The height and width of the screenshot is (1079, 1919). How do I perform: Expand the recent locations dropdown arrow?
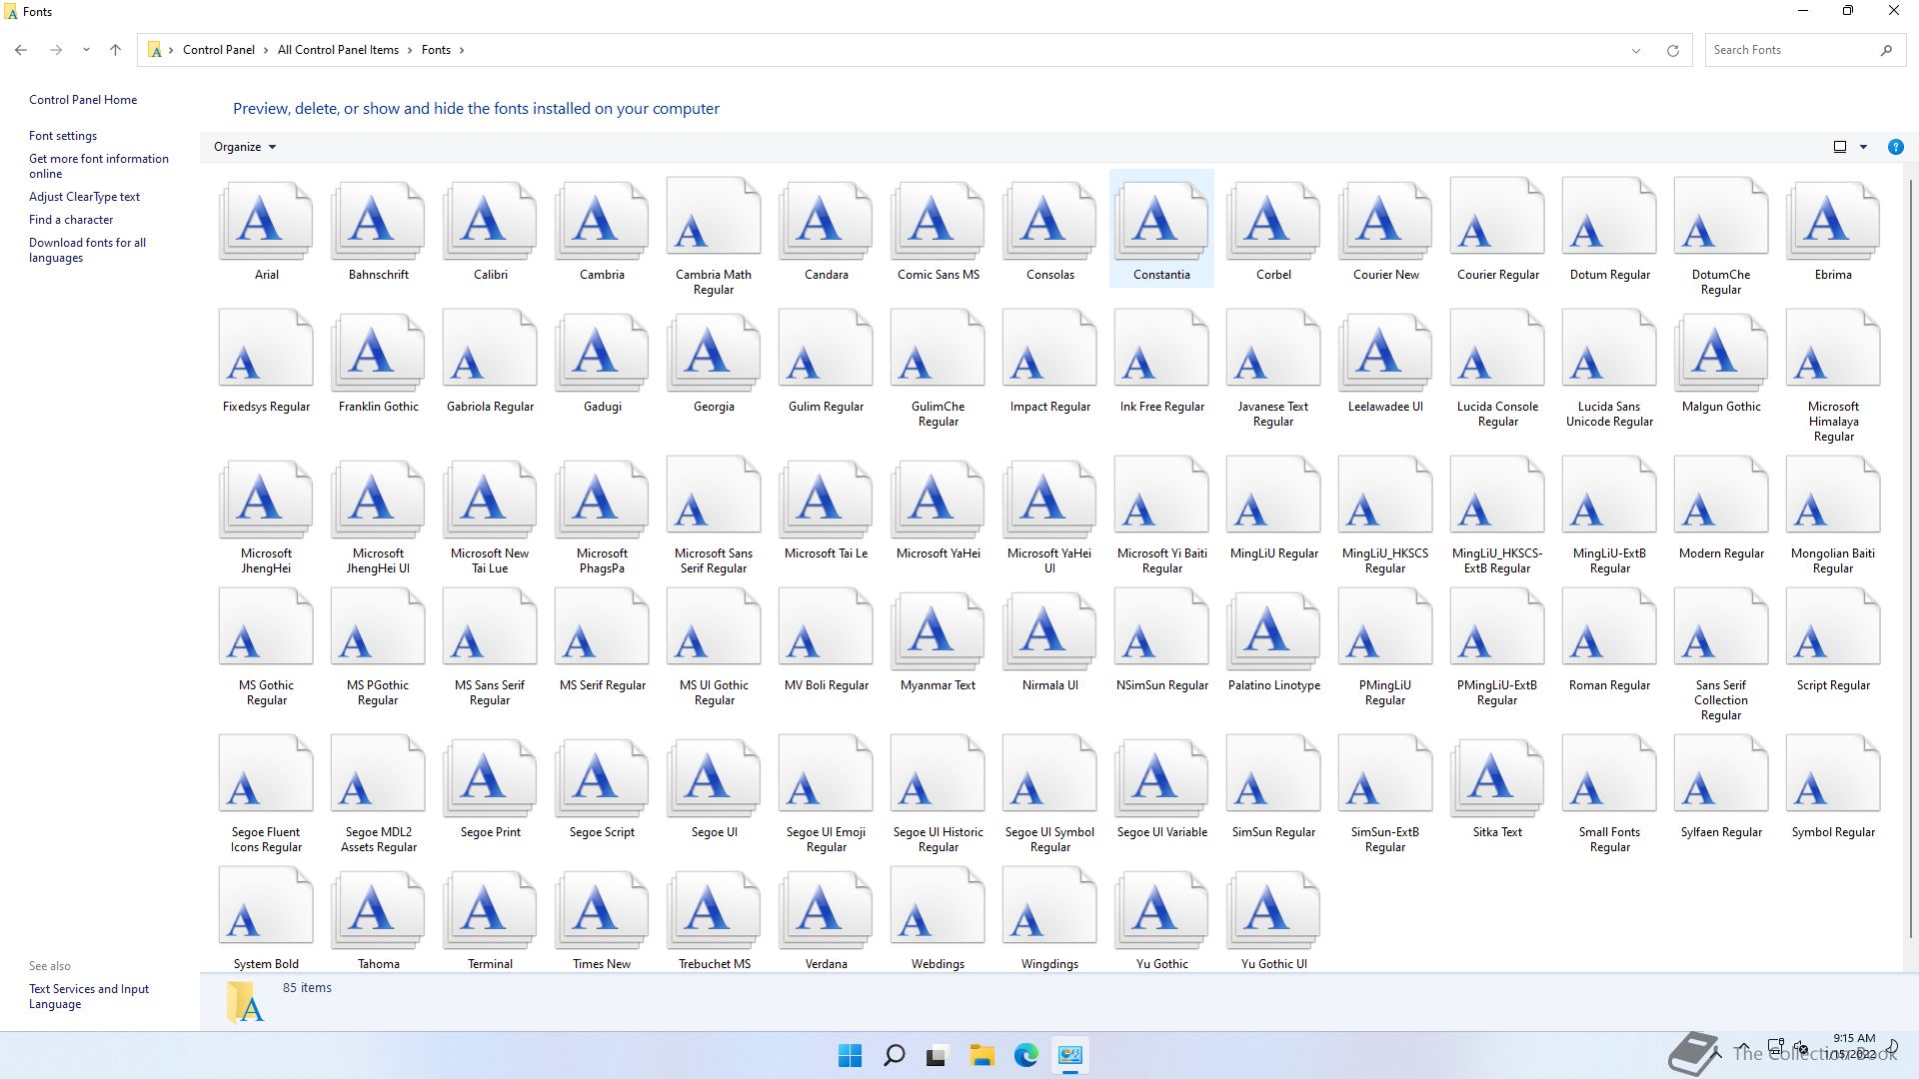86,50
